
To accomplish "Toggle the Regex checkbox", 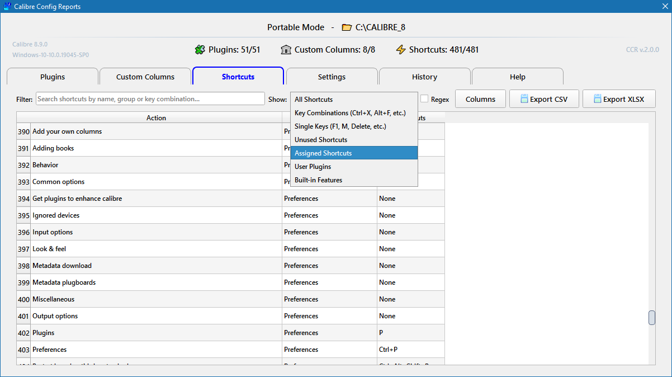I will [424, 99].
